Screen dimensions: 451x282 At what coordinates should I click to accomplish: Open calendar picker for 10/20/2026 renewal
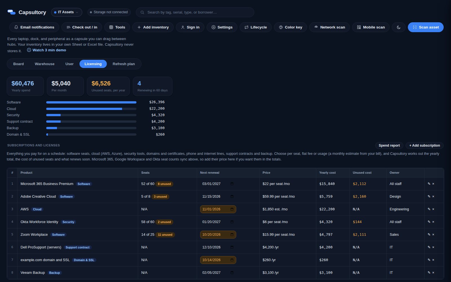pos(232,235)
